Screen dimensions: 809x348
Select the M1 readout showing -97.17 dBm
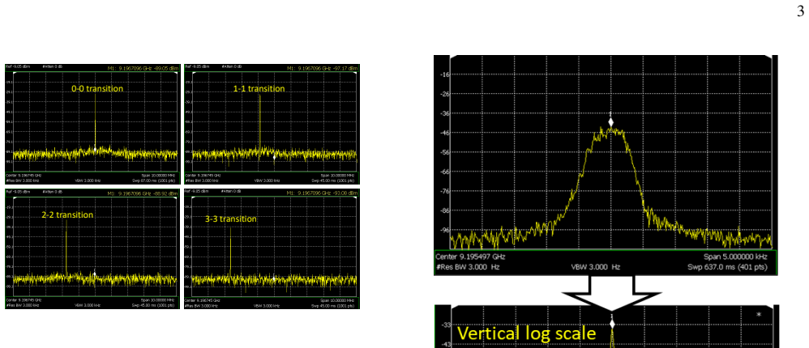[x=322, y=67]
